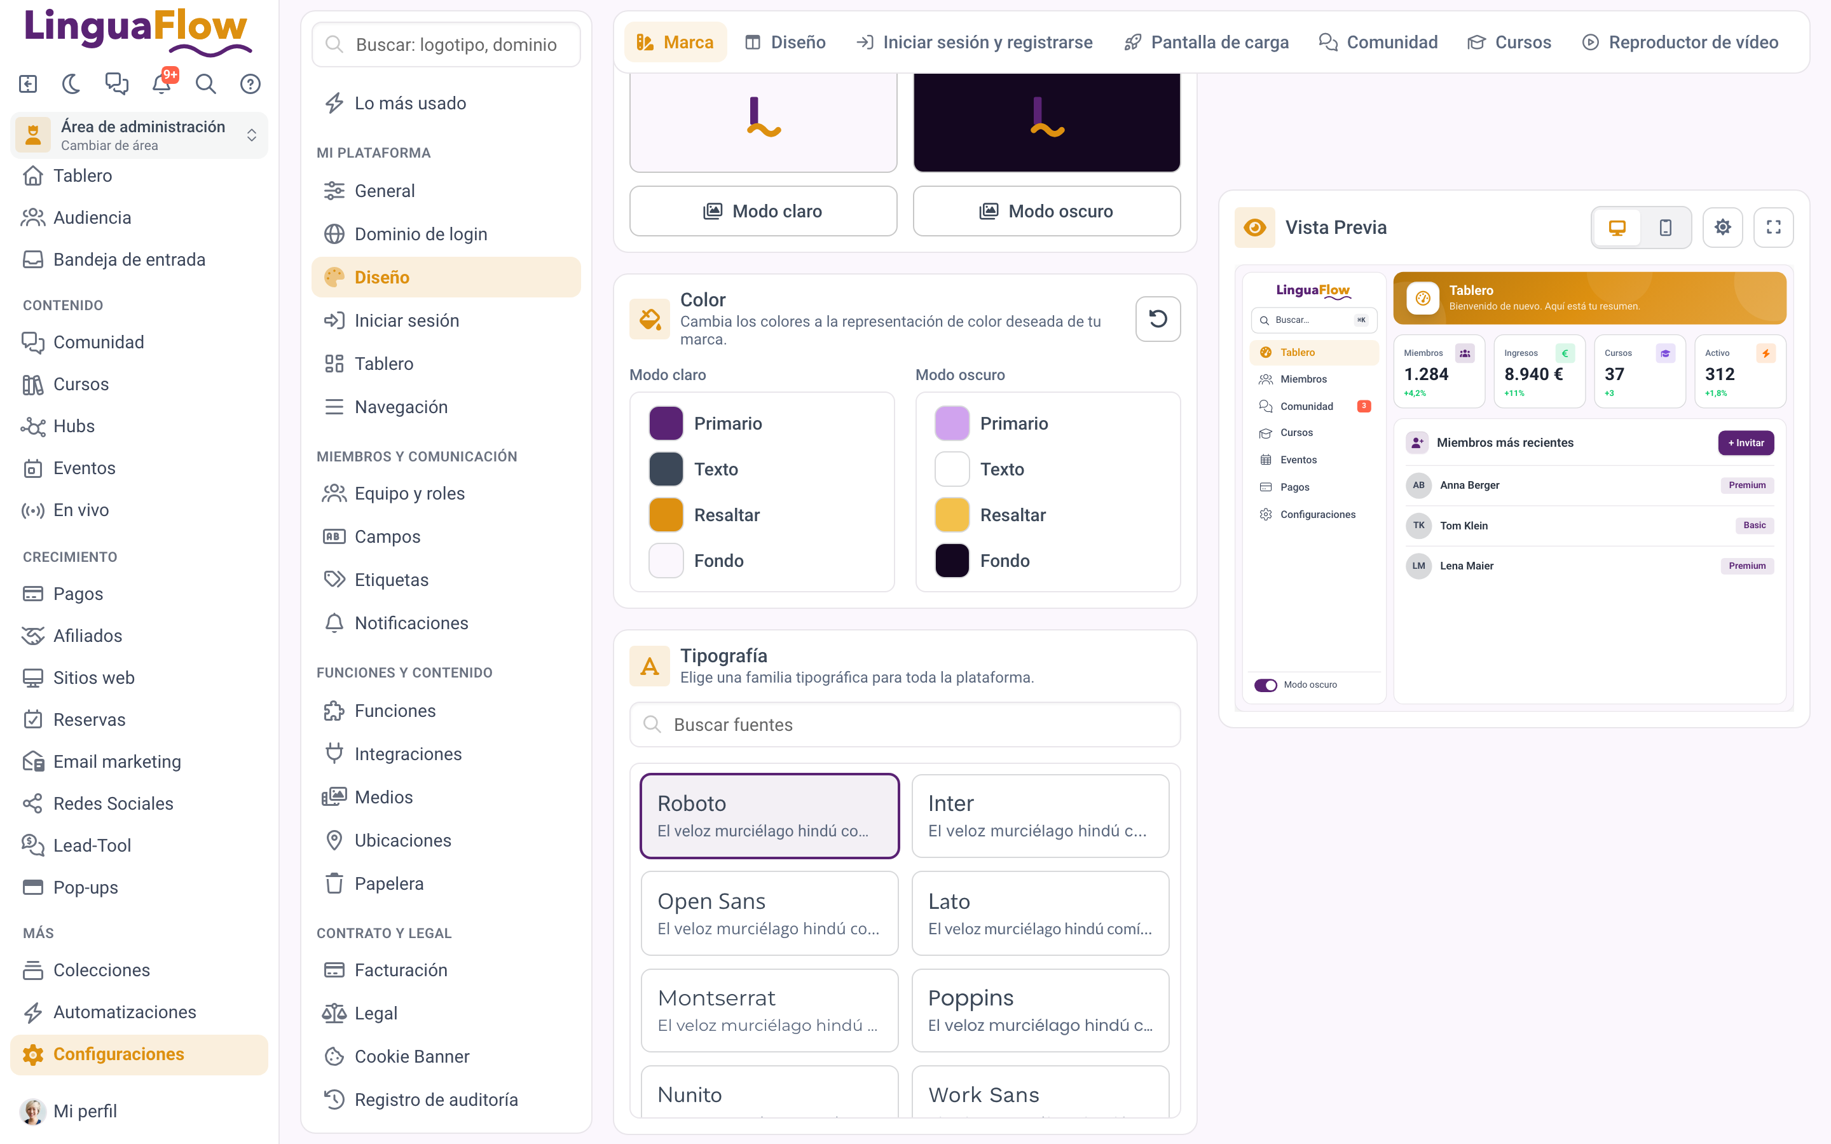Open Registro de auditoría
This screenshot has width=1831, height=1144.
pos(446,1100)
